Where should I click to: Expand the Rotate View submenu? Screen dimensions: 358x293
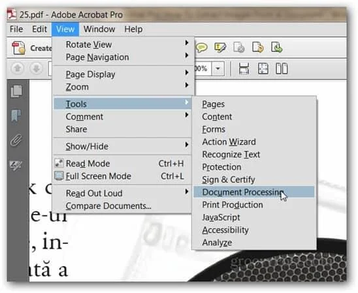click(x=187, y=42)
